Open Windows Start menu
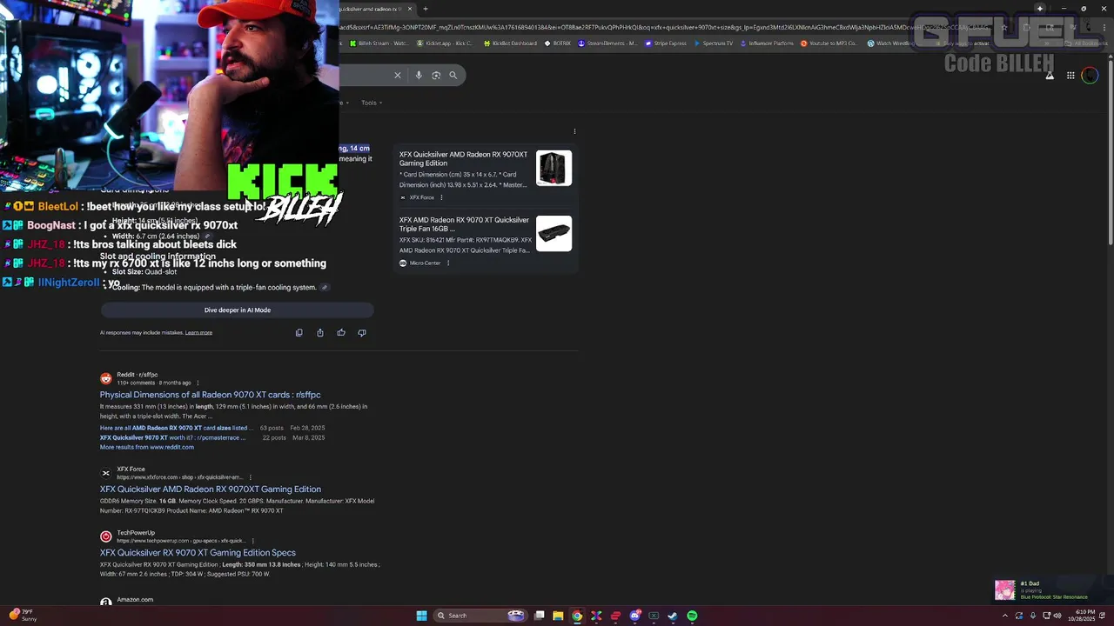This screenshot has width=1114, height=626. pyautogui.click(x=421, y=616)
